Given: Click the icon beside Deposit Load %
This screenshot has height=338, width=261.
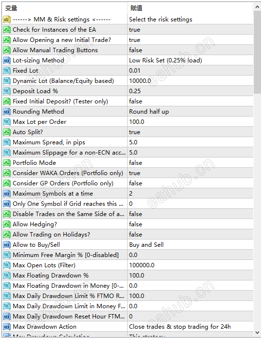Looking at the screenshot, I should [x=7, y=91].
